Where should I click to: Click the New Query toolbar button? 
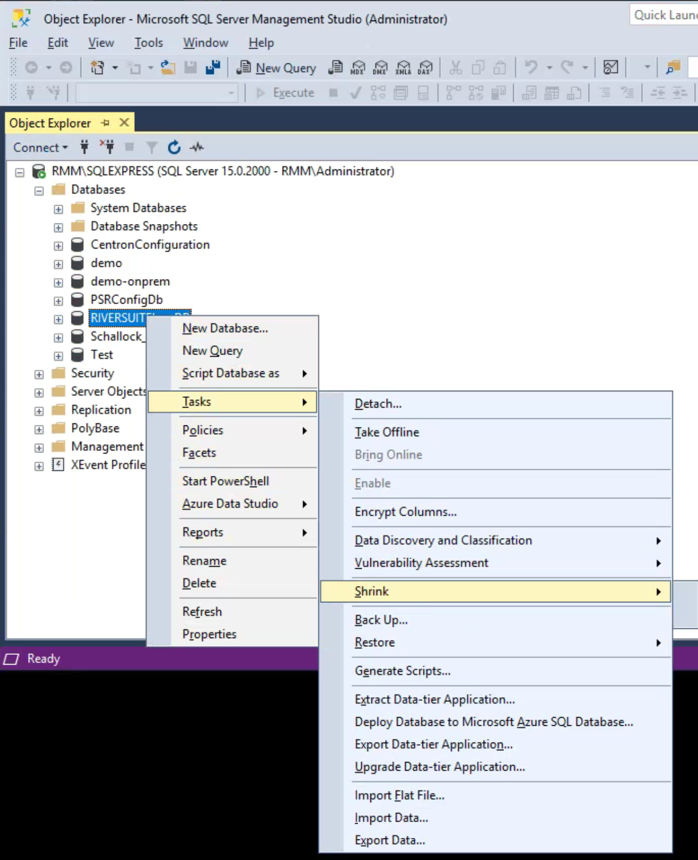(276, 68)
